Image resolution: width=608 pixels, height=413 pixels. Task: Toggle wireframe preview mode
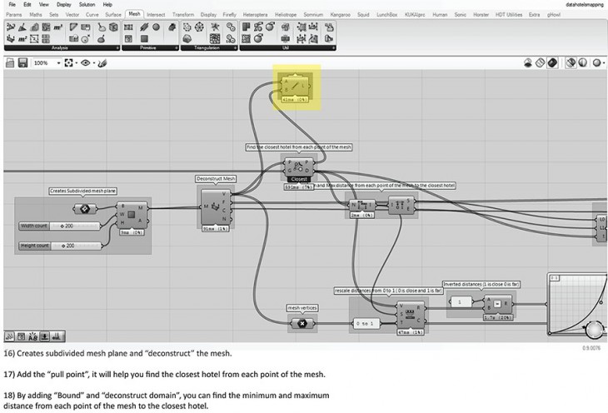tap(541, 62)
